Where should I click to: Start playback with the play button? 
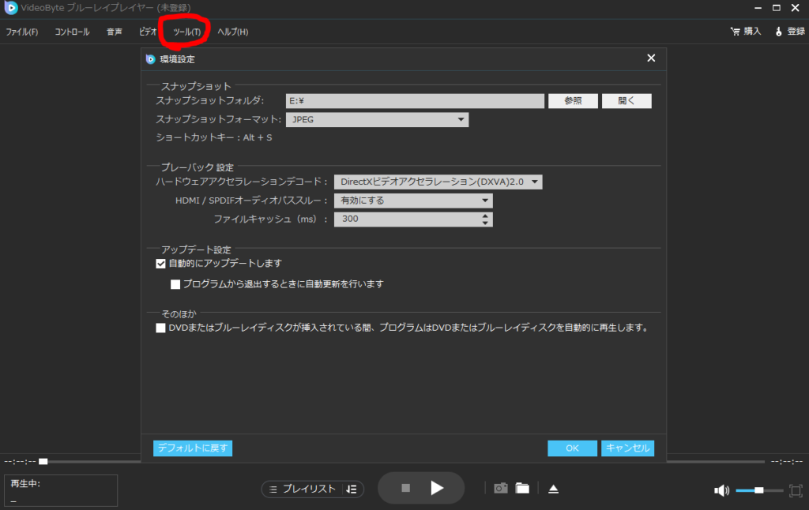click(x=437, y=487)
